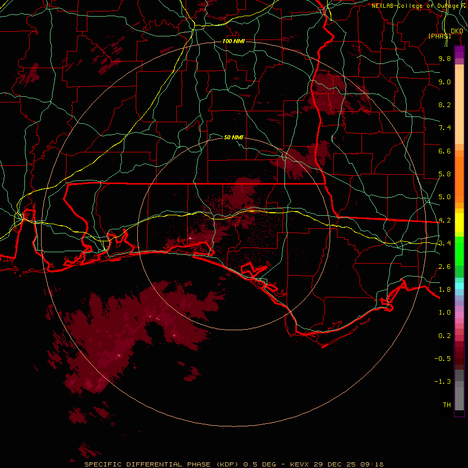Viewport: 468px width, 468px height.
Task: Click the 9.8 value on the color scale
Action: 445,58
